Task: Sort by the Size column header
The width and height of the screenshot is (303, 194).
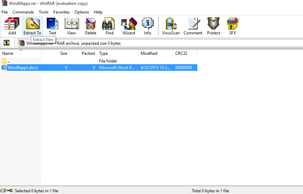Action: pyautogui.click(x=55, y=54)
